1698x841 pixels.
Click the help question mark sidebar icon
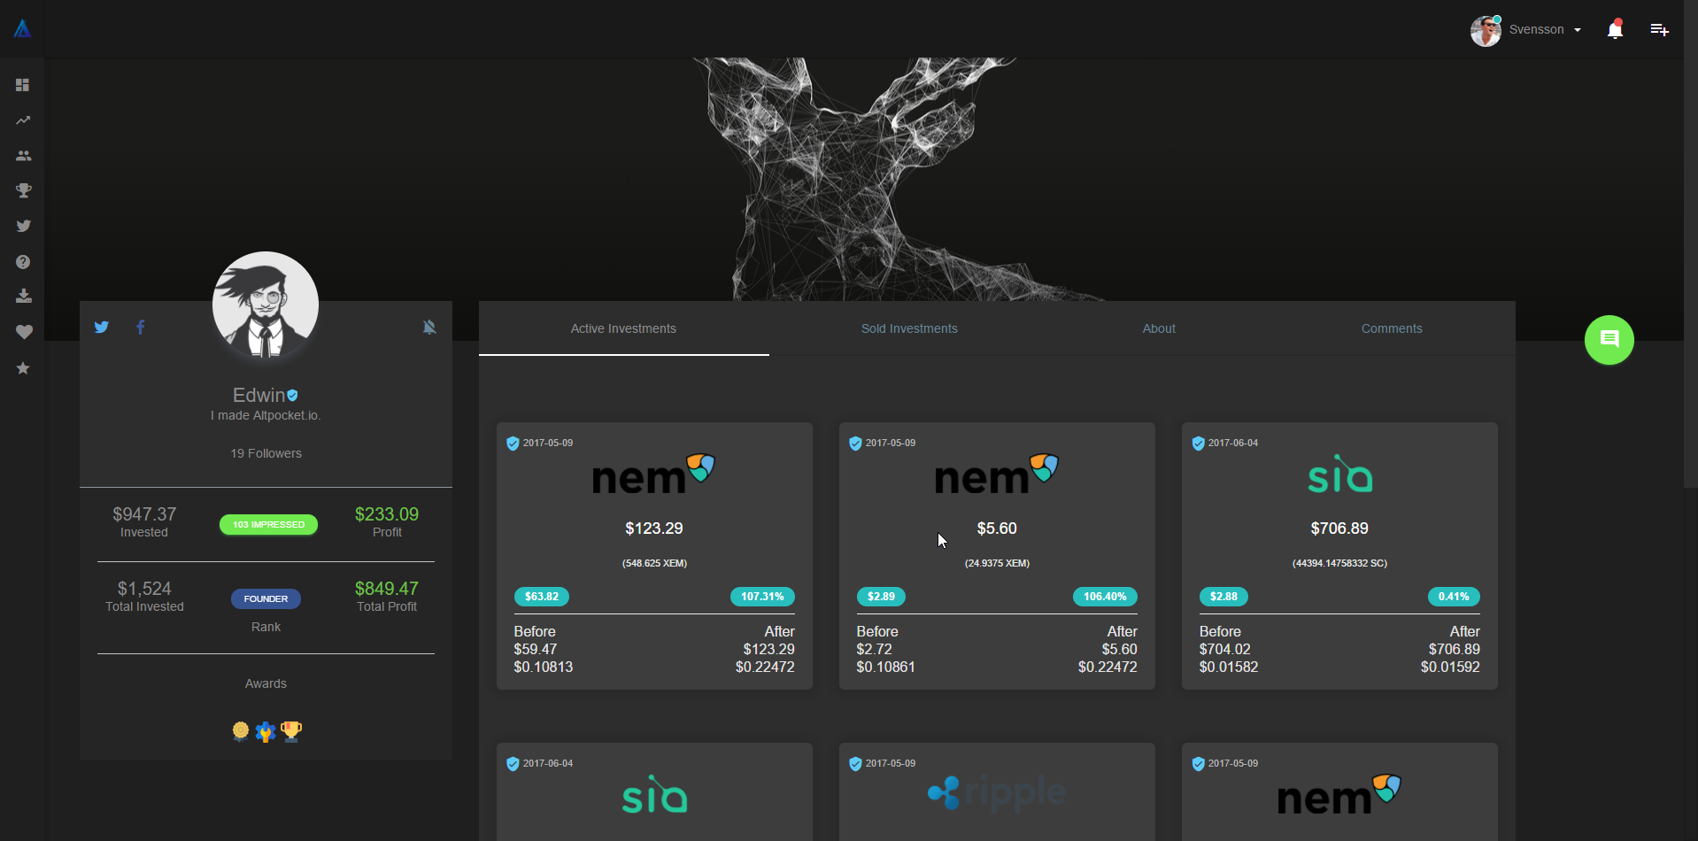tap(23, 261)
